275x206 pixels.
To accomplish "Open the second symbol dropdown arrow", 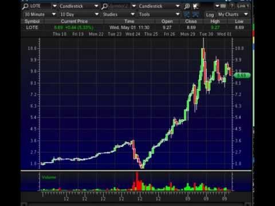I will click(x=134, y=6).
